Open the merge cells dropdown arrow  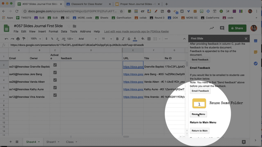pyautogui.click(x=160, y=39)
